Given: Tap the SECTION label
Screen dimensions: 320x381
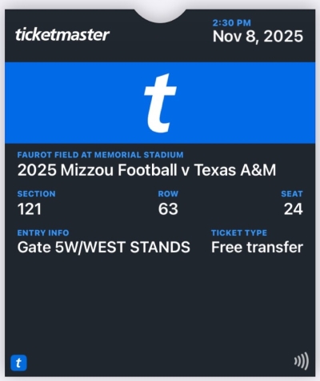Looking at the screenshot, I should coord(37,193).
